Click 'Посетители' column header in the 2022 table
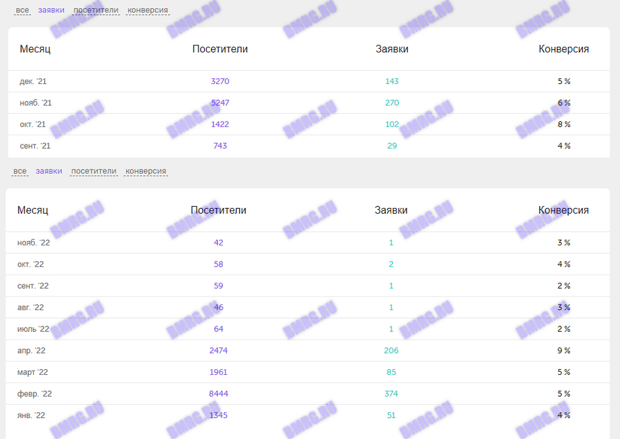620x439 pixels. (218, 210)
